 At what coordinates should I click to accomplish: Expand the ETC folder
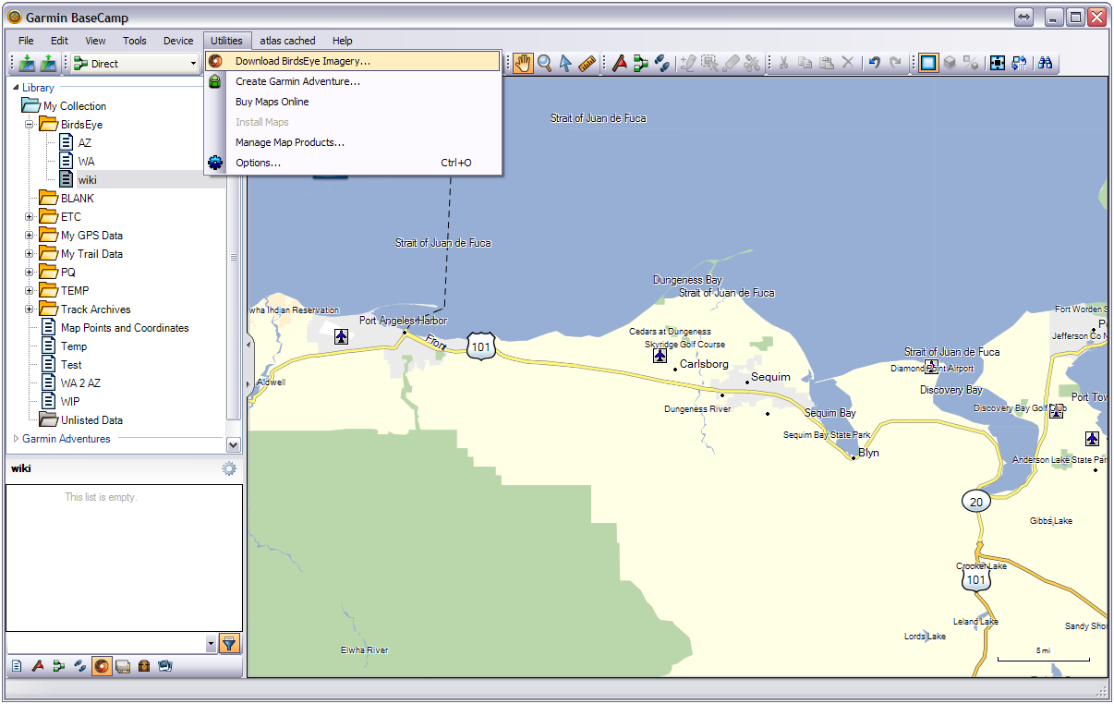tap(30, 216)
